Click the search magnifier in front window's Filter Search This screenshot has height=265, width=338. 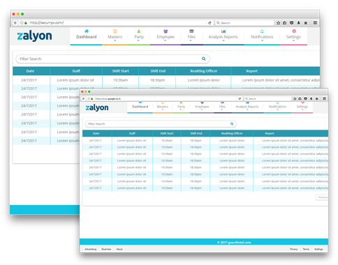[x=232, y=123]
